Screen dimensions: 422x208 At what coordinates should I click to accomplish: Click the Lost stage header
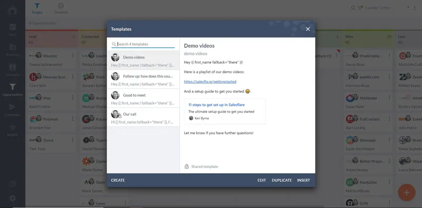408,39
